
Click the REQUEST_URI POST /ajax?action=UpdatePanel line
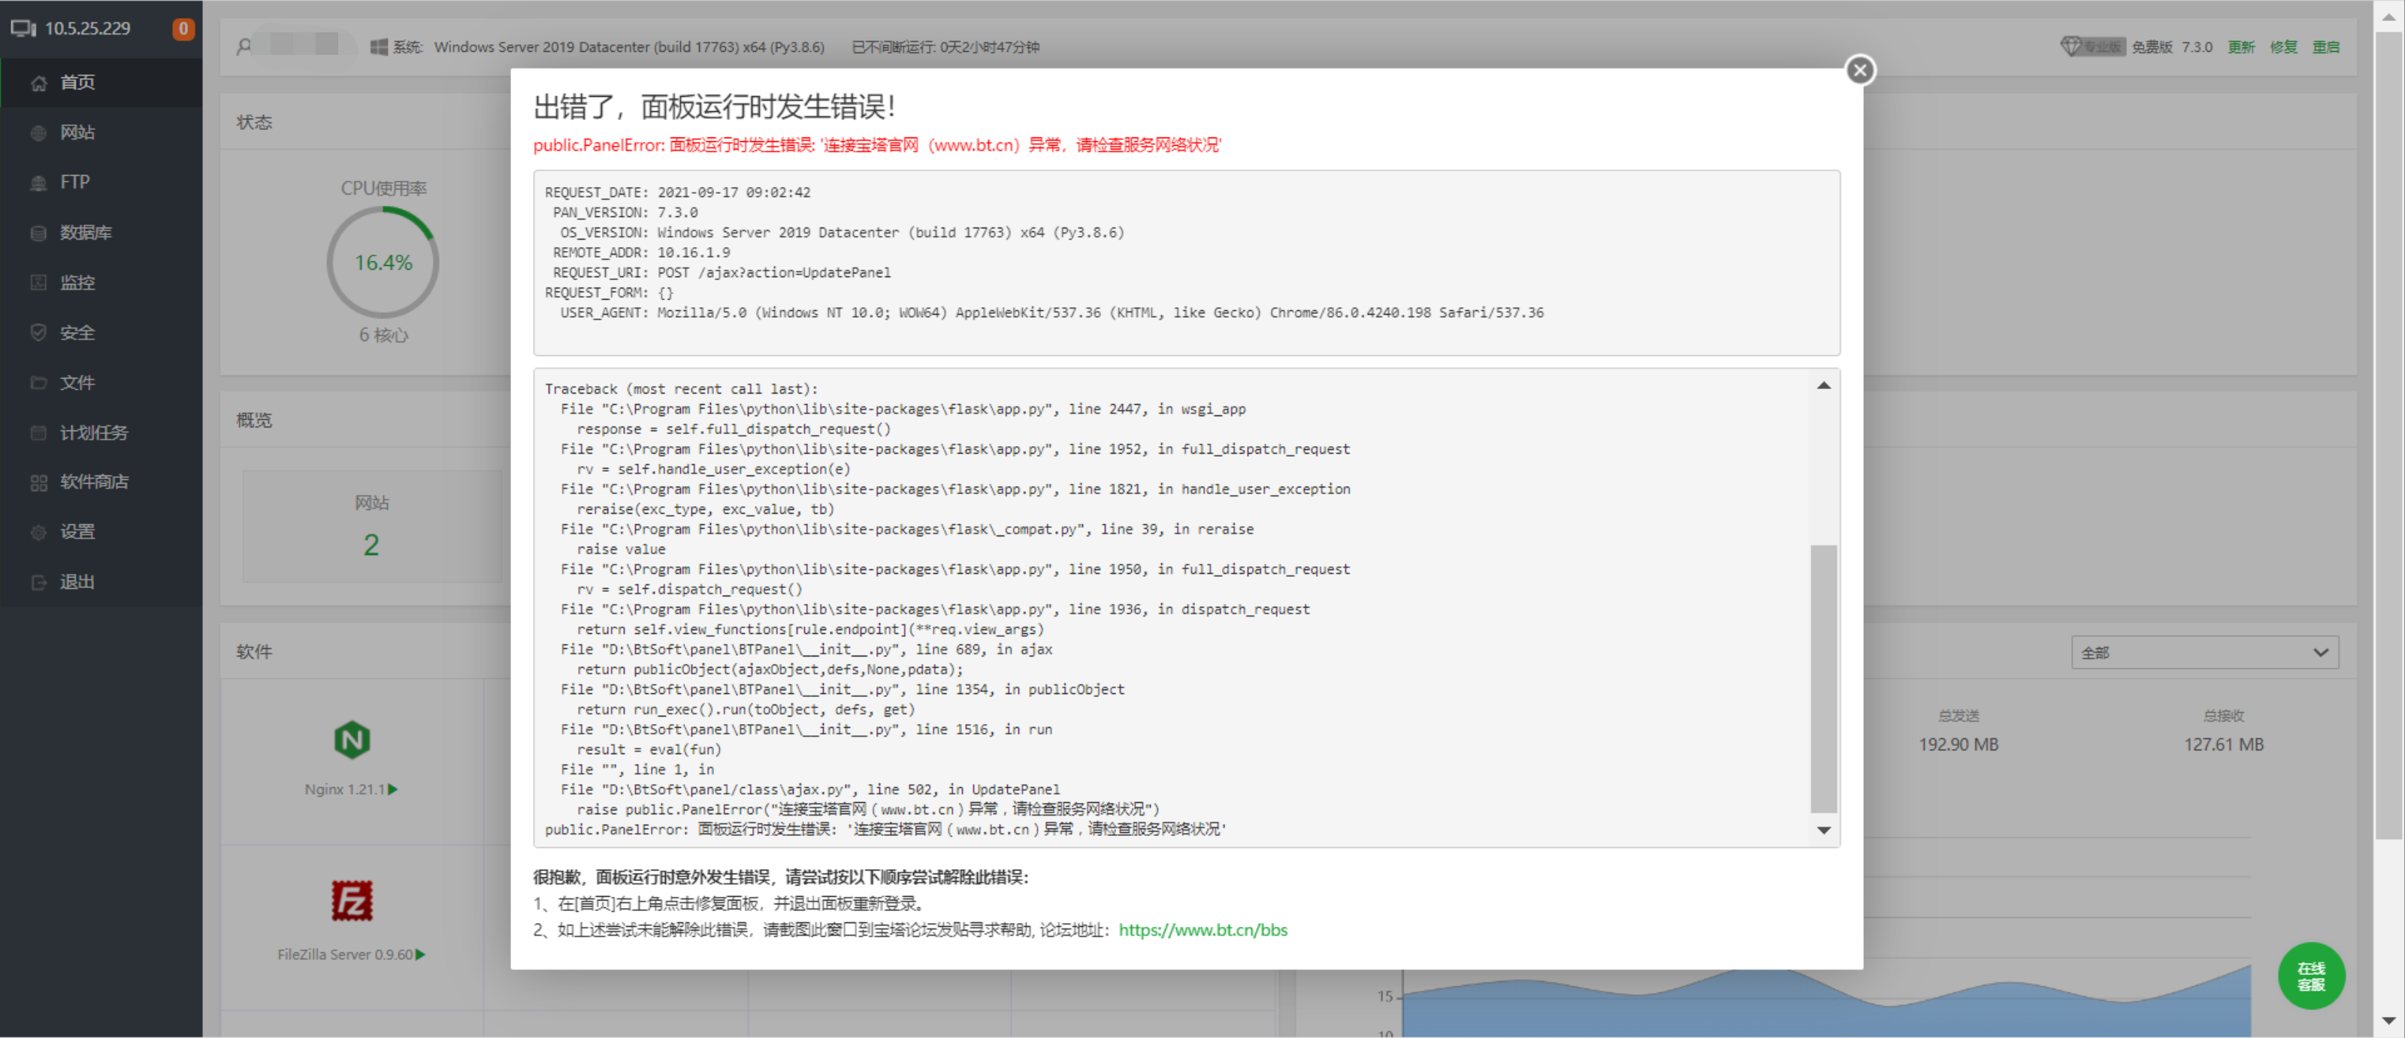[x=721, y=273]
